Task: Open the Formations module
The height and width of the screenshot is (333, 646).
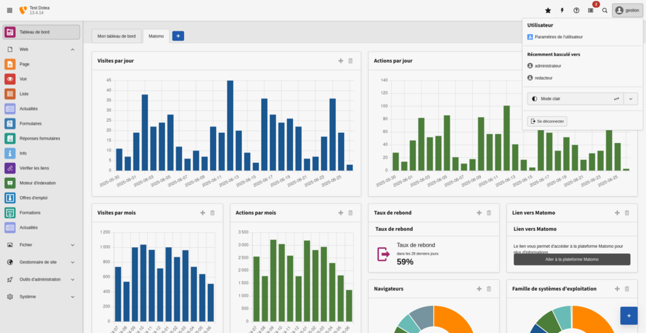Action: [41, 212]
